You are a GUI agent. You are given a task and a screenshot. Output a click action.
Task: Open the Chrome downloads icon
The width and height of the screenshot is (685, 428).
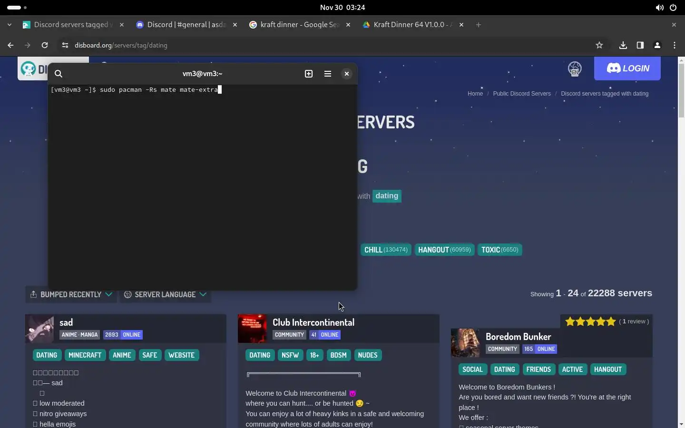click(623, 45)
